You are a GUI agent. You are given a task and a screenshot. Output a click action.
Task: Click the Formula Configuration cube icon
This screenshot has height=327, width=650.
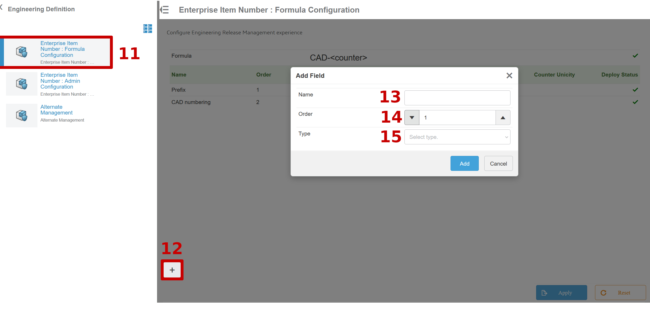[21, 52]
